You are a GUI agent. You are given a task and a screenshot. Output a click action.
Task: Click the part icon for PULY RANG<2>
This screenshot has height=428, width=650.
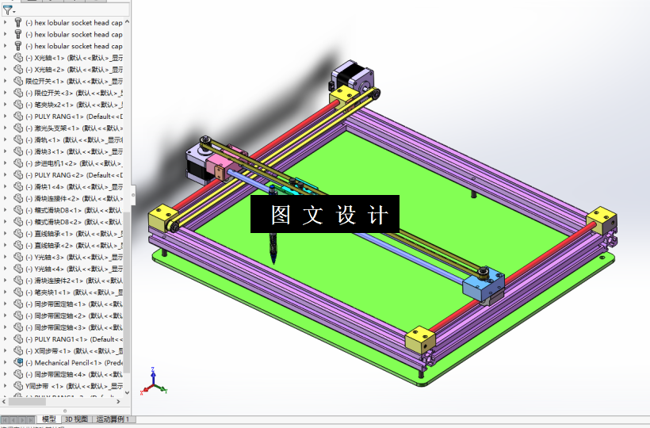pyautogui.click(x=18, y=175)
